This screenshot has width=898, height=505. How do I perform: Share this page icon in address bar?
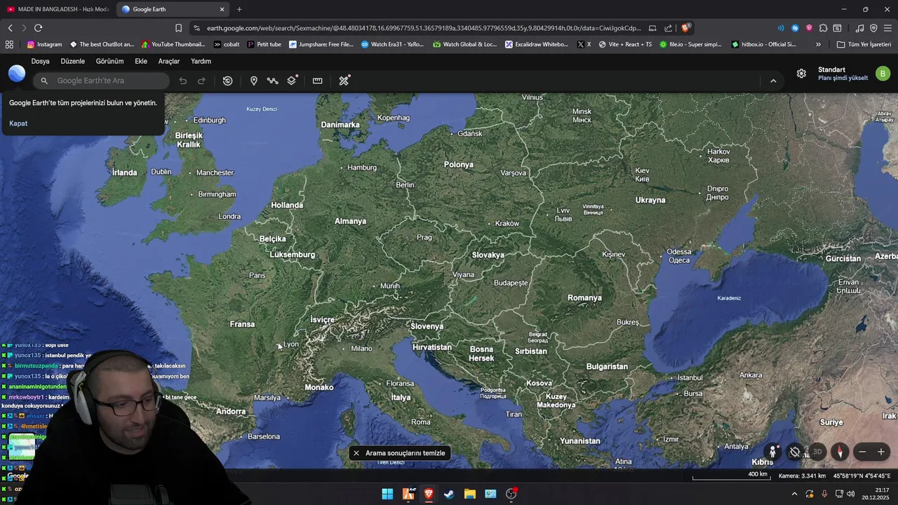coord(669,28)
